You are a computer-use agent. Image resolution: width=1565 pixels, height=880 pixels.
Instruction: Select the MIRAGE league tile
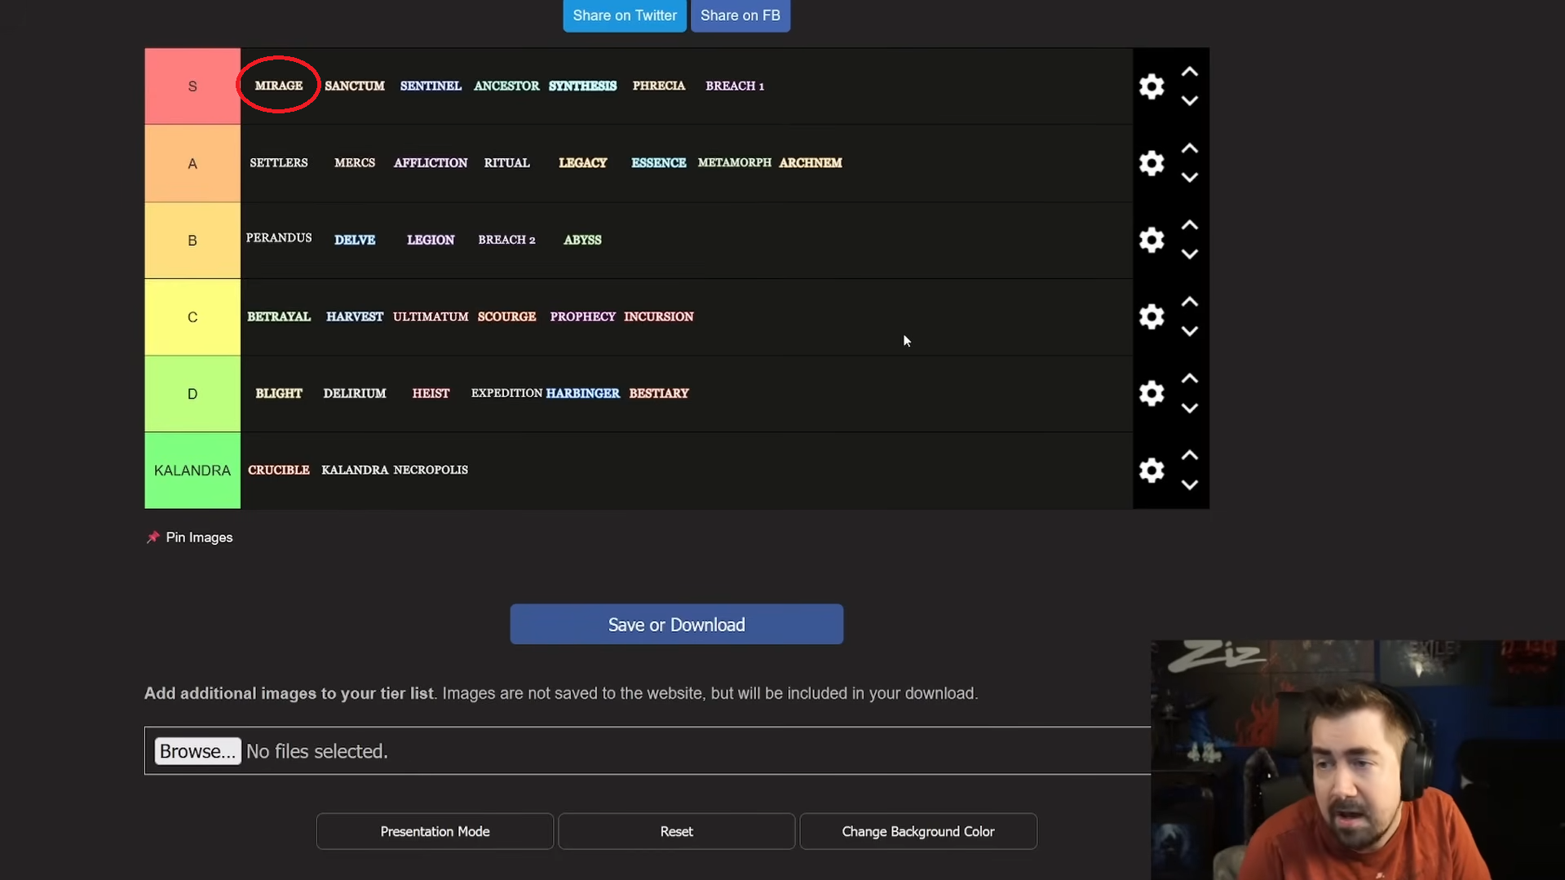click(x=279, y=86)
